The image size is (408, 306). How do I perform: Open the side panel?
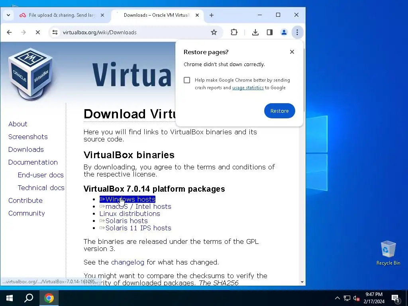tap(270, 32)
